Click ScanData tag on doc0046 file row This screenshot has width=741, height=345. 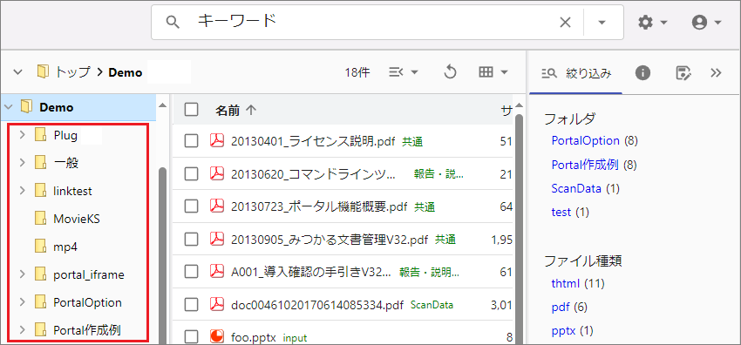[432, 305]
